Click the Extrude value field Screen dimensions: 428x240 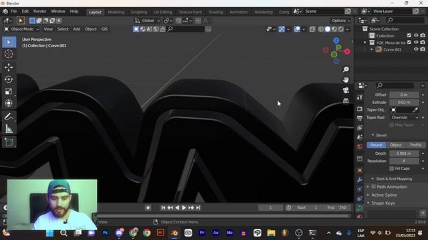pyautogui.click(x=404, y=102)
